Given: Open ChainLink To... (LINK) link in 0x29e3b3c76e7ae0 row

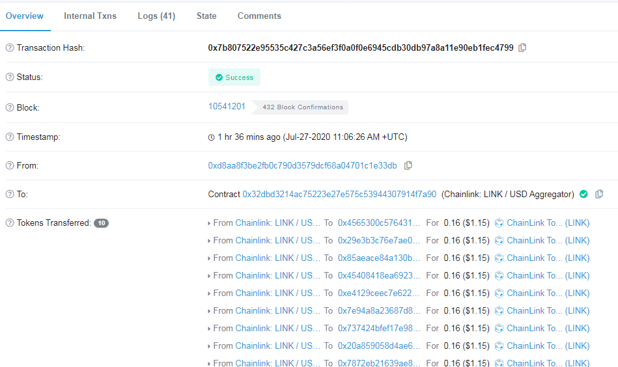Looking at the screenshot, I should click(x=548, y=241).
